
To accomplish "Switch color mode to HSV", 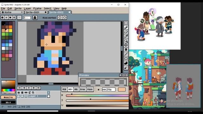I will click(x=70, y=89).
